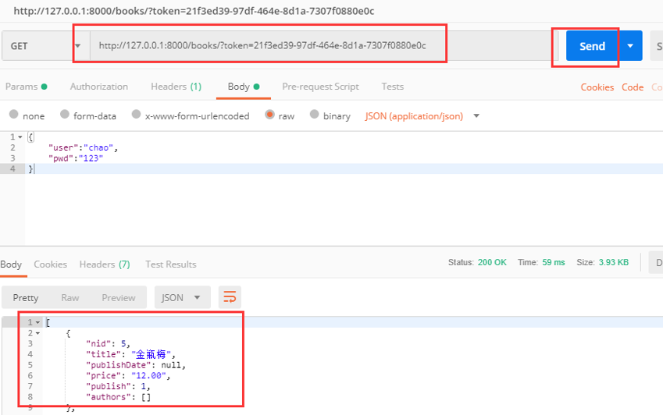Click the request URL input field
Viewport: 663px width, 415px height.
(x=322, y=45)
